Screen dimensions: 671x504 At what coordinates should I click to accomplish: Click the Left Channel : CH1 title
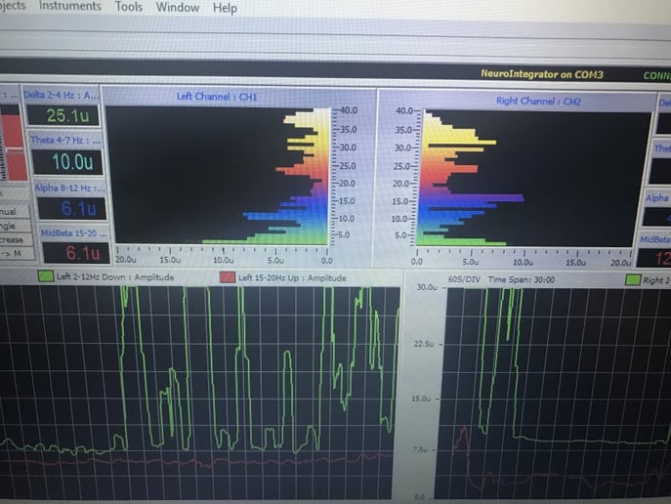point(217,97)
